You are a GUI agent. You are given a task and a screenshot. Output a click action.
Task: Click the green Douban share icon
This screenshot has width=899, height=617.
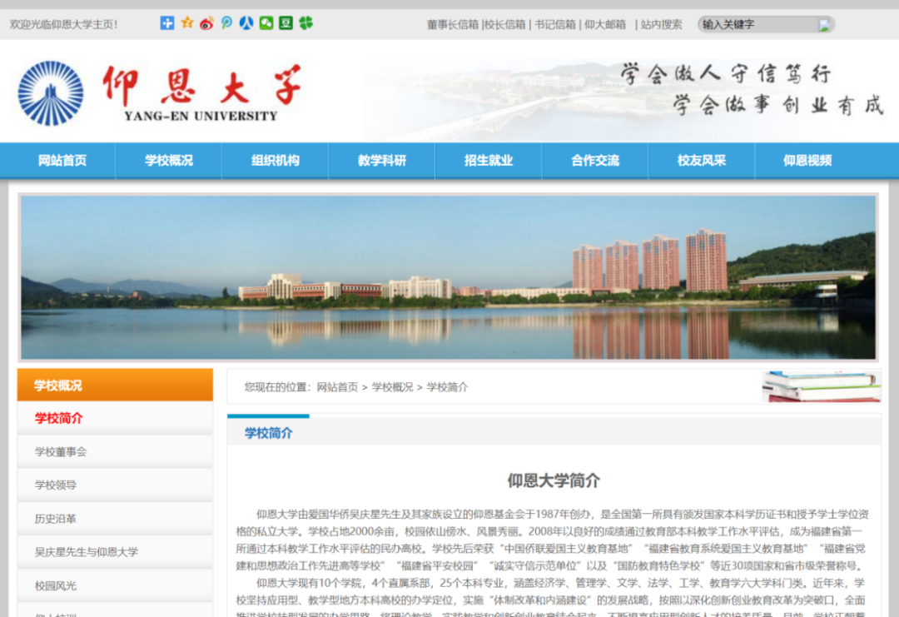(286, 23)
